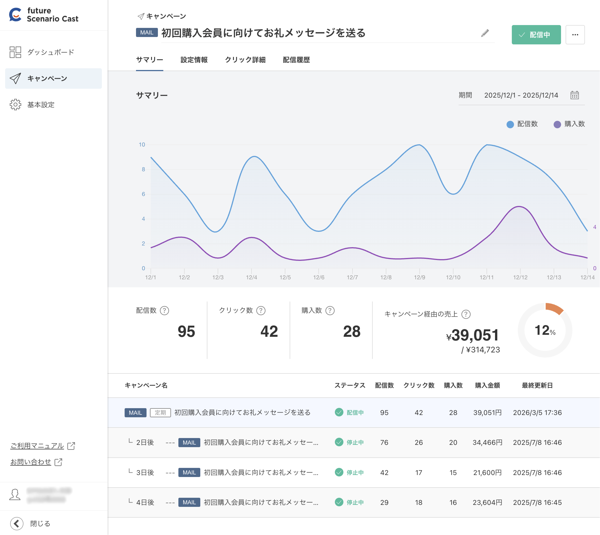Click the help icon next to クリック数

(261, 310)
